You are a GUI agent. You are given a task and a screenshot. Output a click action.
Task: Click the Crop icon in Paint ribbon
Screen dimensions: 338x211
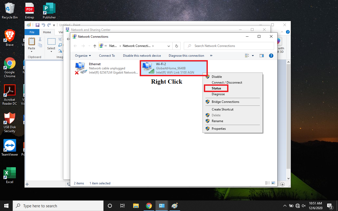60,39
